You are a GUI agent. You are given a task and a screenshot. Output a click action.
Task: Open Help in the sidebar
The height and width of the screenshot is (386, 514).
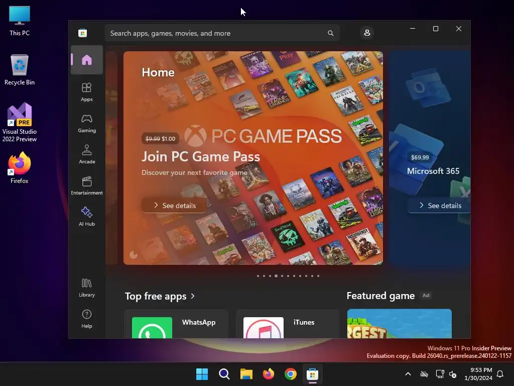click(87, 319)
